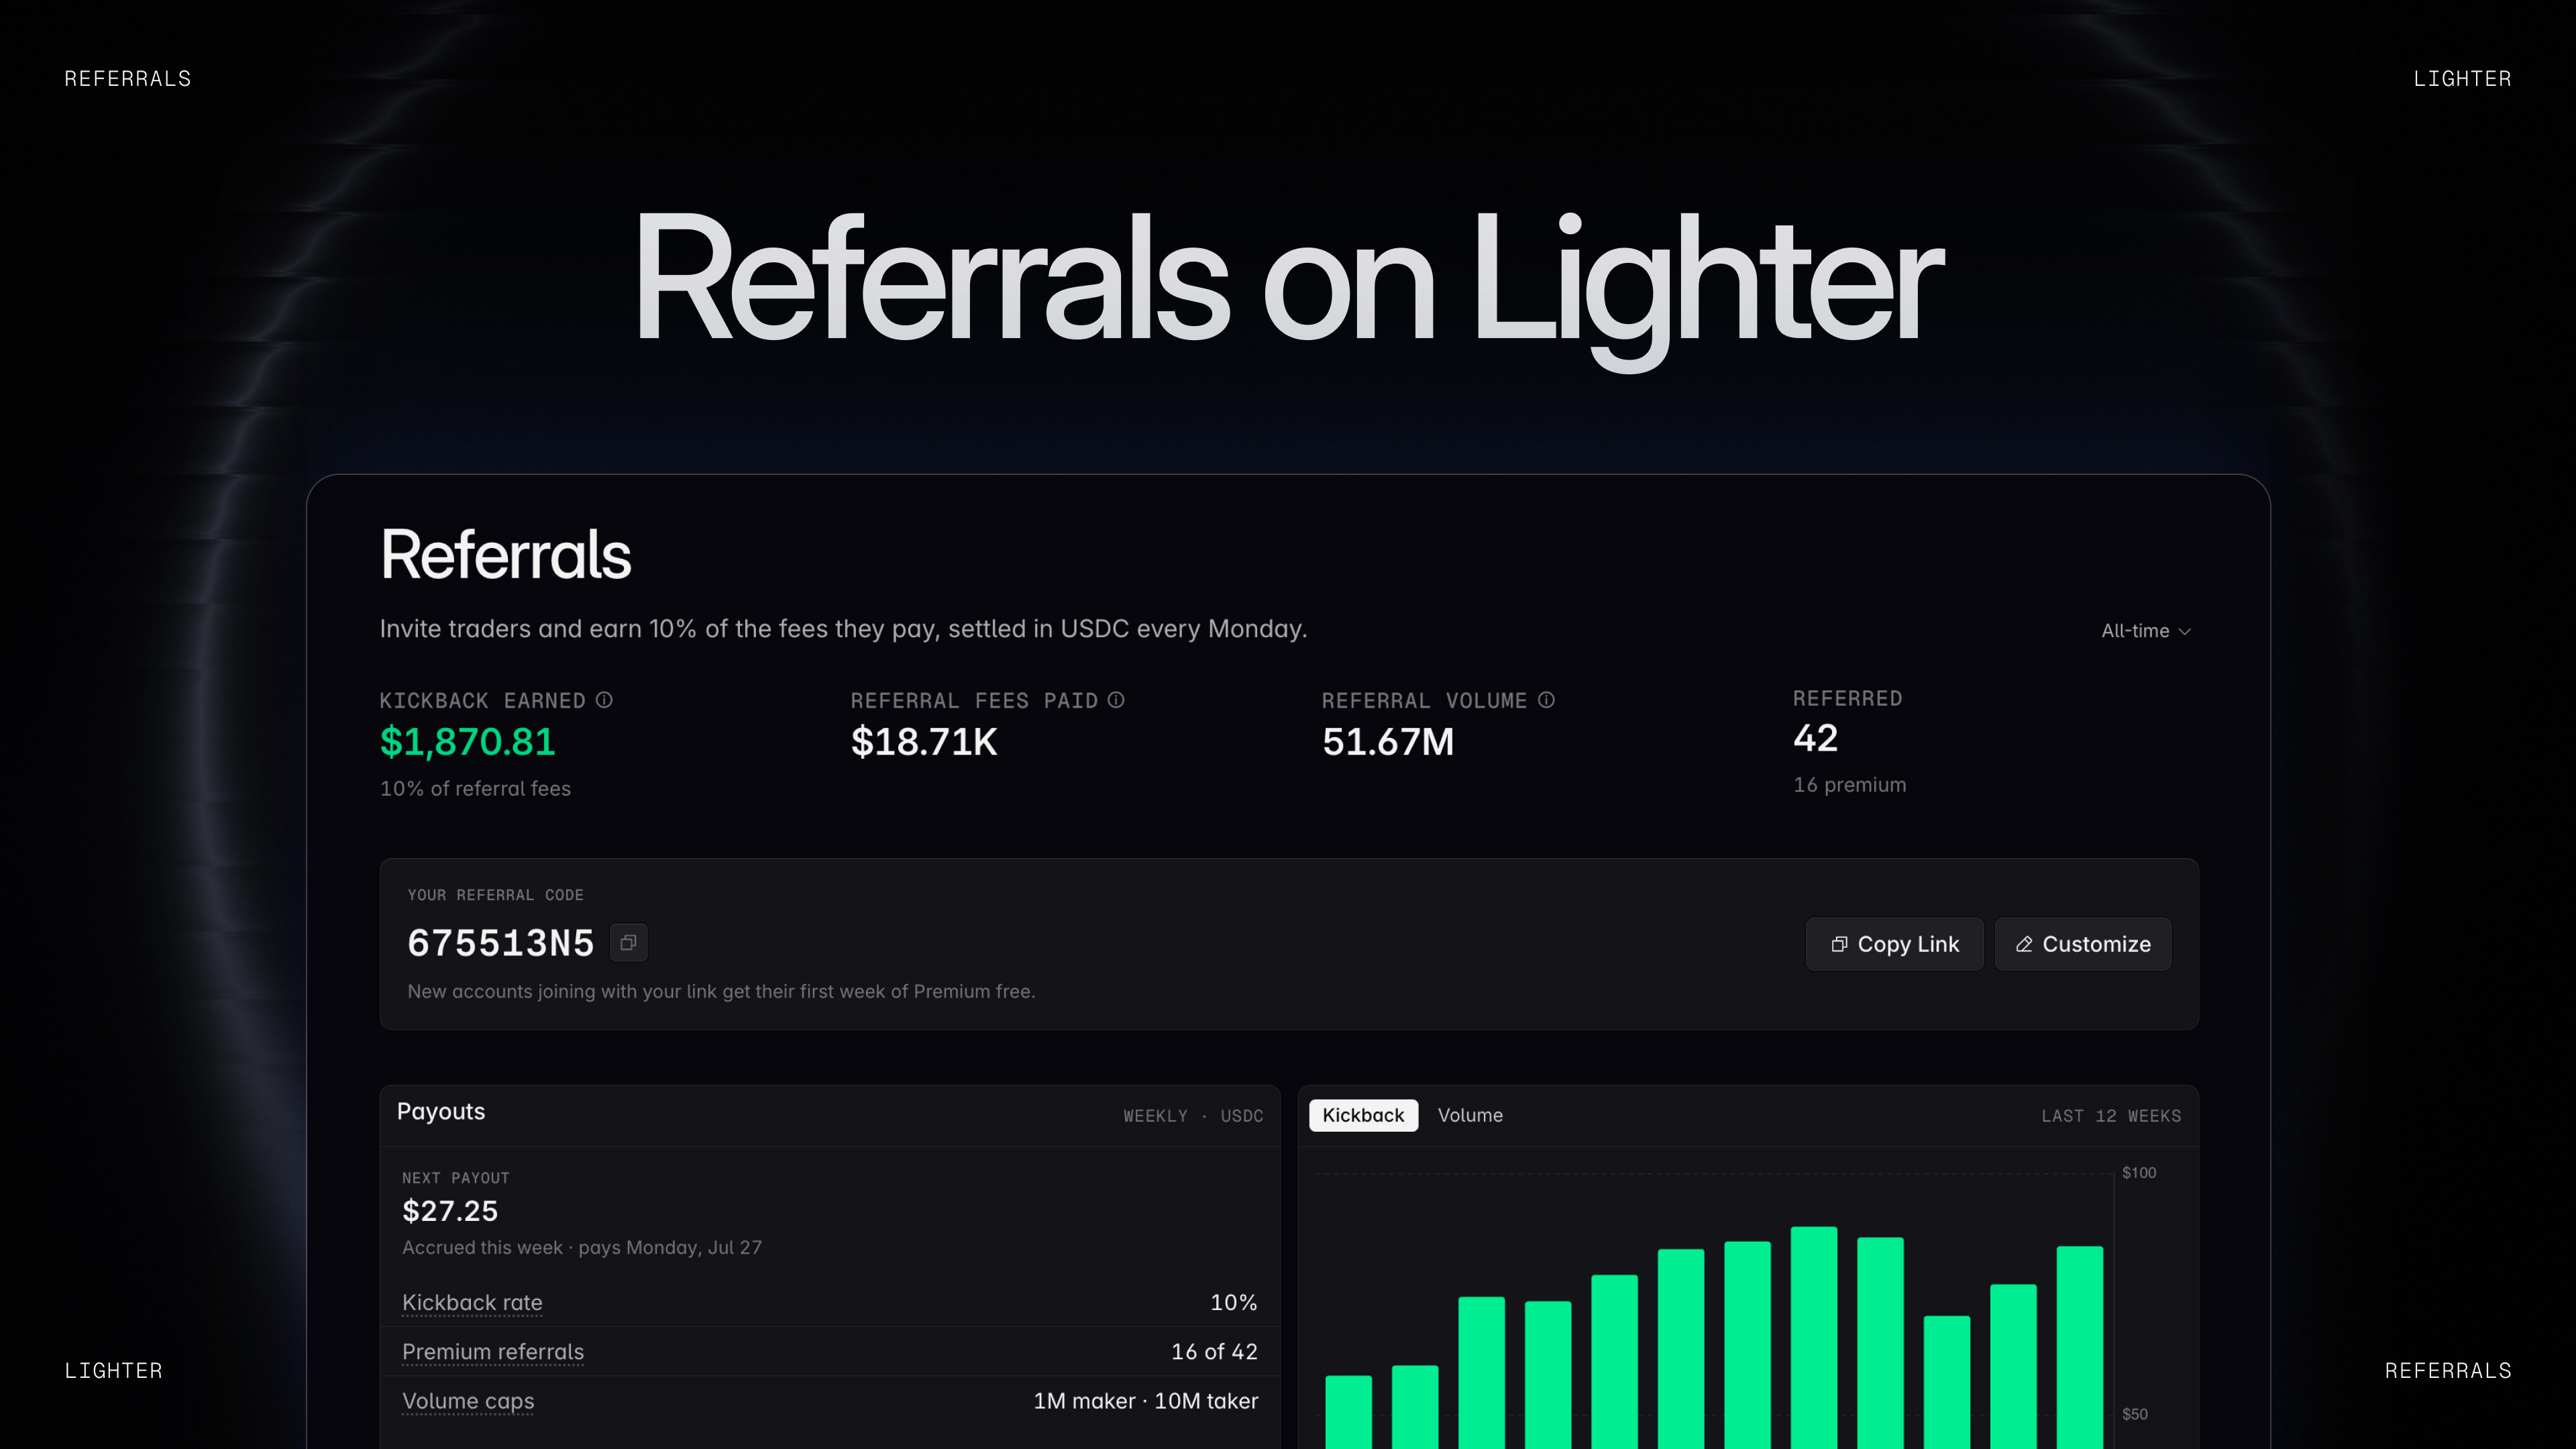The image size is (2576, 1449).
Task: Click the tallest green bar in the chart
Action: pyautogui.click(x=1814, y=1338)
